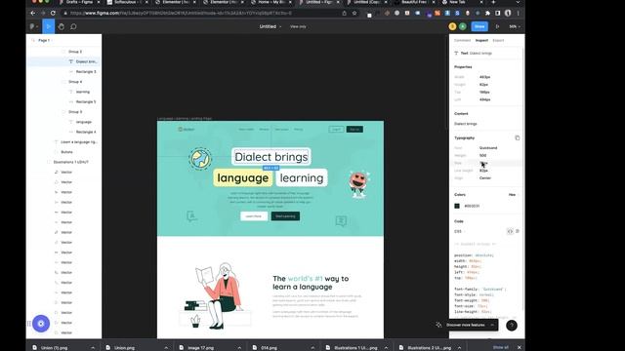The width and height of the screenshot is (625, 351).
Task: Click the Discover more features banner
Action: (467, 325)
